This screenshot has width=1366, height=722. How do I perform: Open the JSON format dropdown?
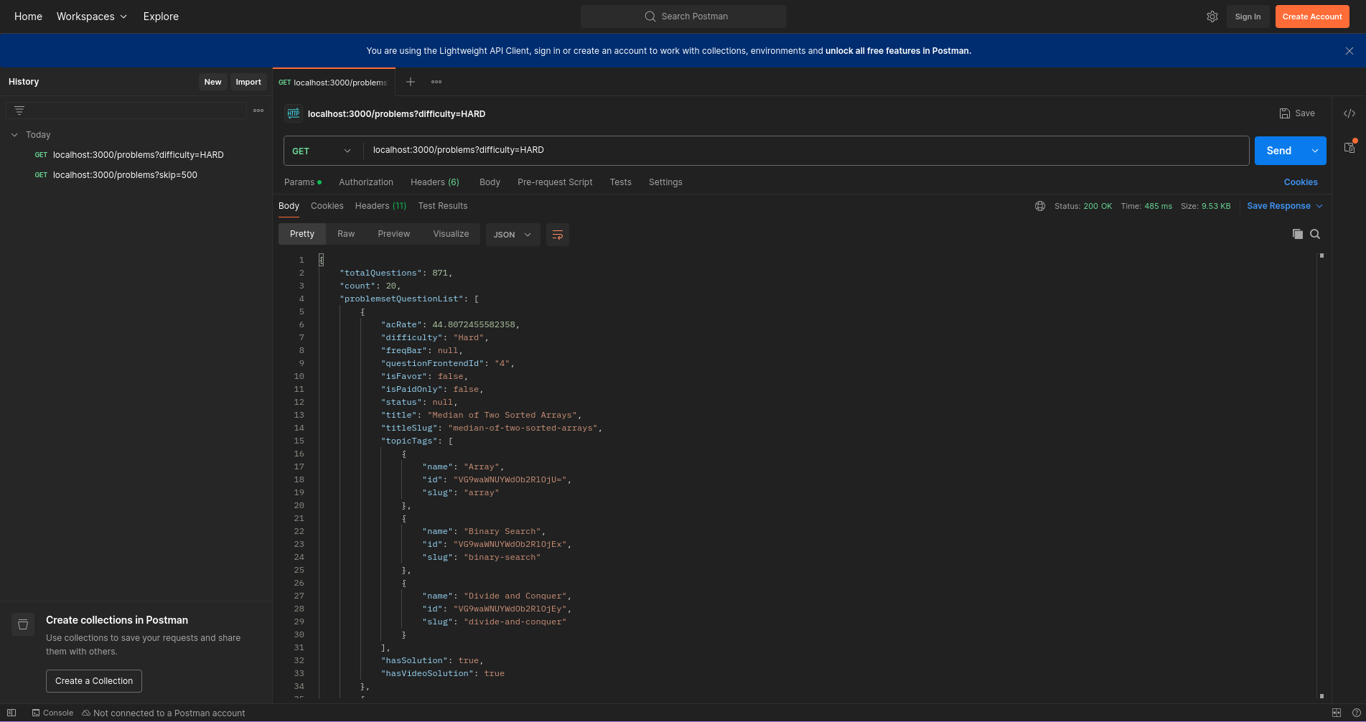[x=513, y=235]
